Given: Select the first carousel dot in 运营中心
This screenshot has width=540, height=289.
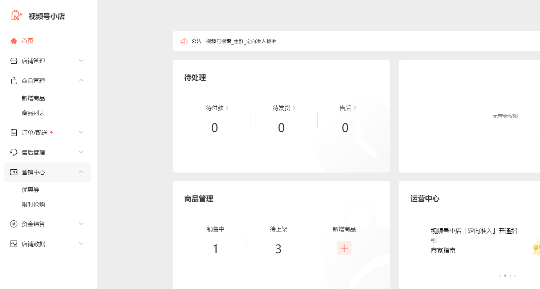Looking at the screenshot, I should point(500,276).
